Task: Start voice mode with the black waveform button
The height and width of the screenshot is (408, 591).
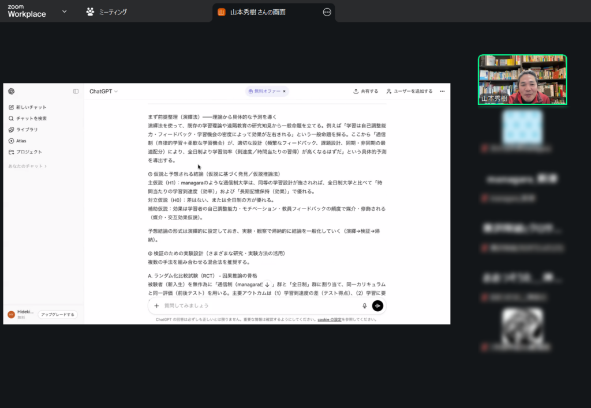Action: [x=377, y=306]
